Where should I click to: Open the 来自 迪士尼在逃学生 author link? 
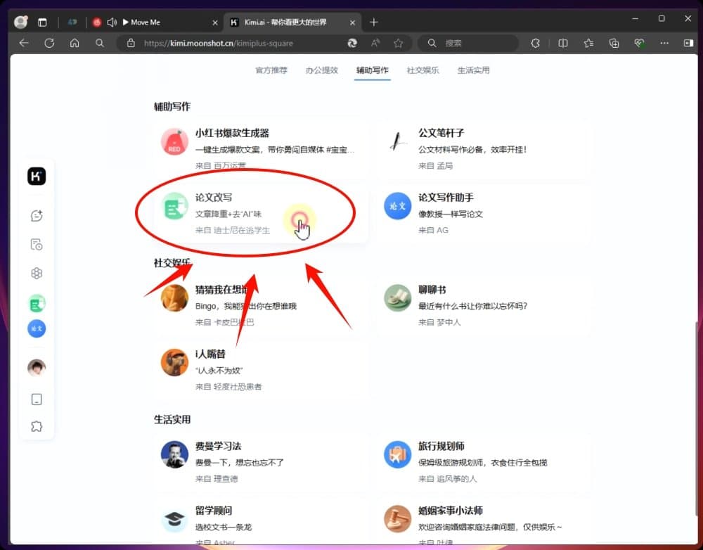[234, 230]
